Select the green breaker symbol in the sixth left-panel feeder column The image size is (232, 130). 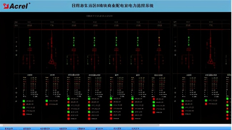tap(138, 42)
